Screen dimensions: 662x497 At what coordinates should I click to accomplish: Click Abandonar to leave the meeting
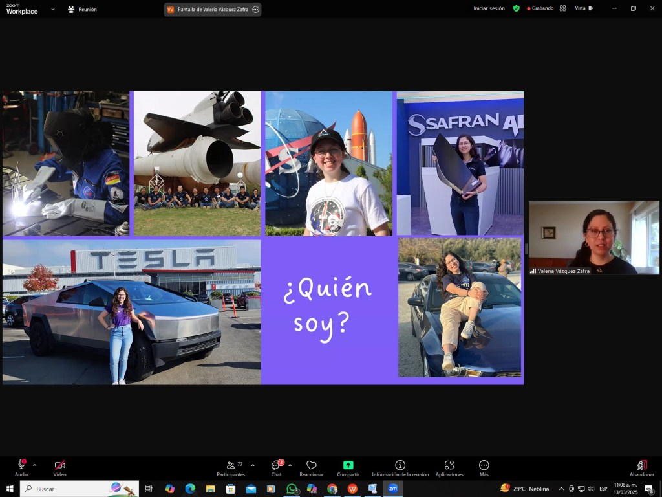click(641, 465)
